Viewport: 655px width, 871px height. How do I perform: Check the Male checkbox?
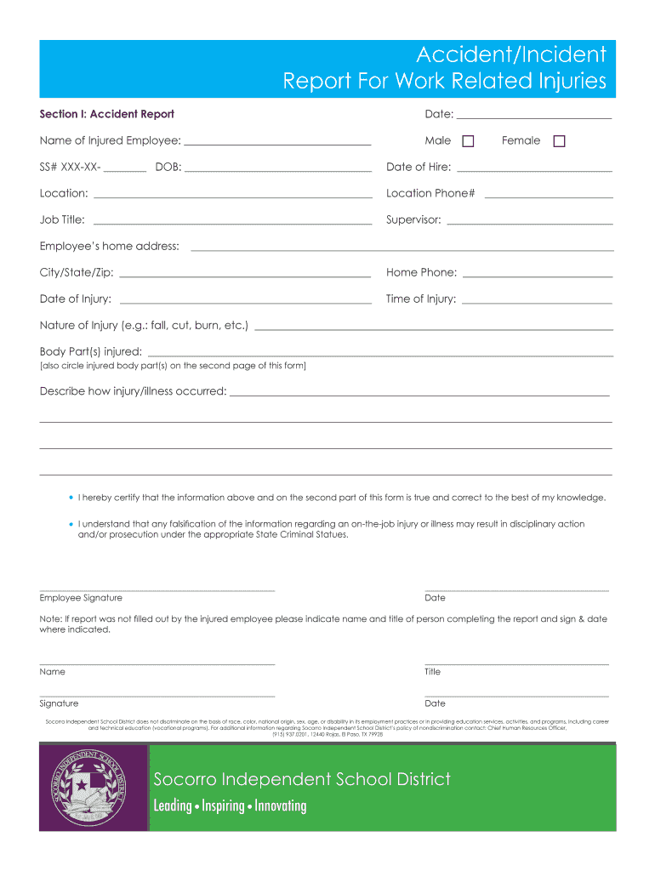(x=468, y=141)
